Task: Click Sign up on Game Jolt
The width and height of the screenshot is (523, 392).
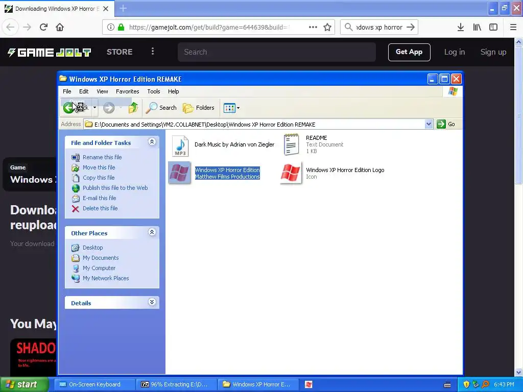Action: coord(493,52)
